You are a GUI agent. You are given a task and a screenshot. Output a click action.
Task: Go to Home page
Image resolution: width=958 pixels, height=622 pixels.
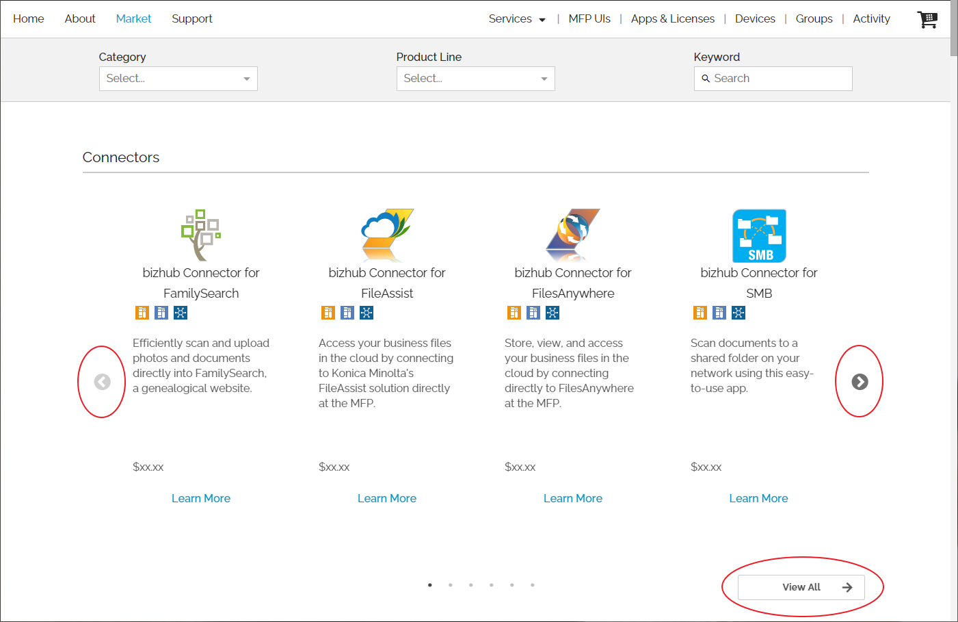(x=29, y=19)
